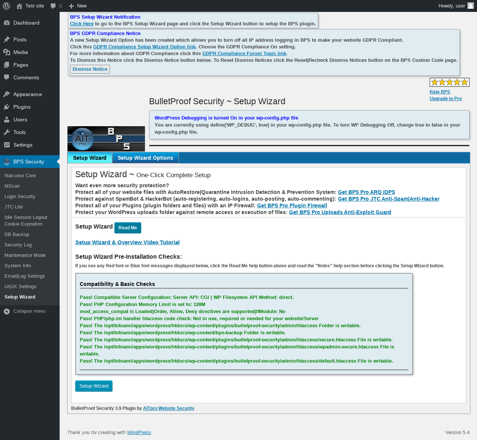Click the Collapse menu arrow icon

7,311
